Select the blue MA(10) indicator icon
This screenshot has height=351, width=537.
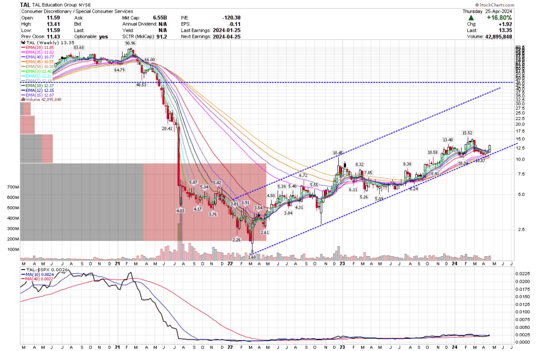coord(23,274)
